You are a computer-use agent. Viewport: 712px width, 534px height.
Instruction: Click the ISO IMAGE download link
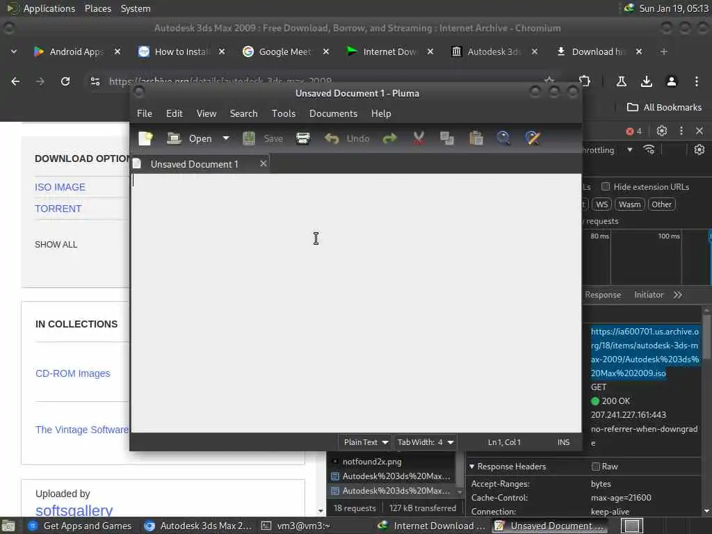[60, 187]
